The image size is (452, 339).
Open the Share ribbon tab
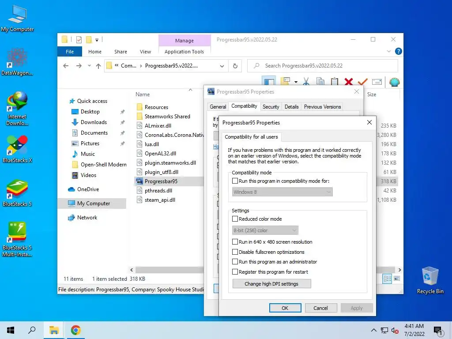tap(121, 52)
